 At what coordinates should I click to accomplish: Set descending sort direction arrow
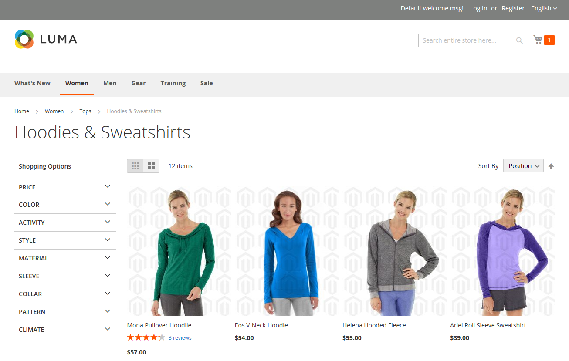pos(551,166)
